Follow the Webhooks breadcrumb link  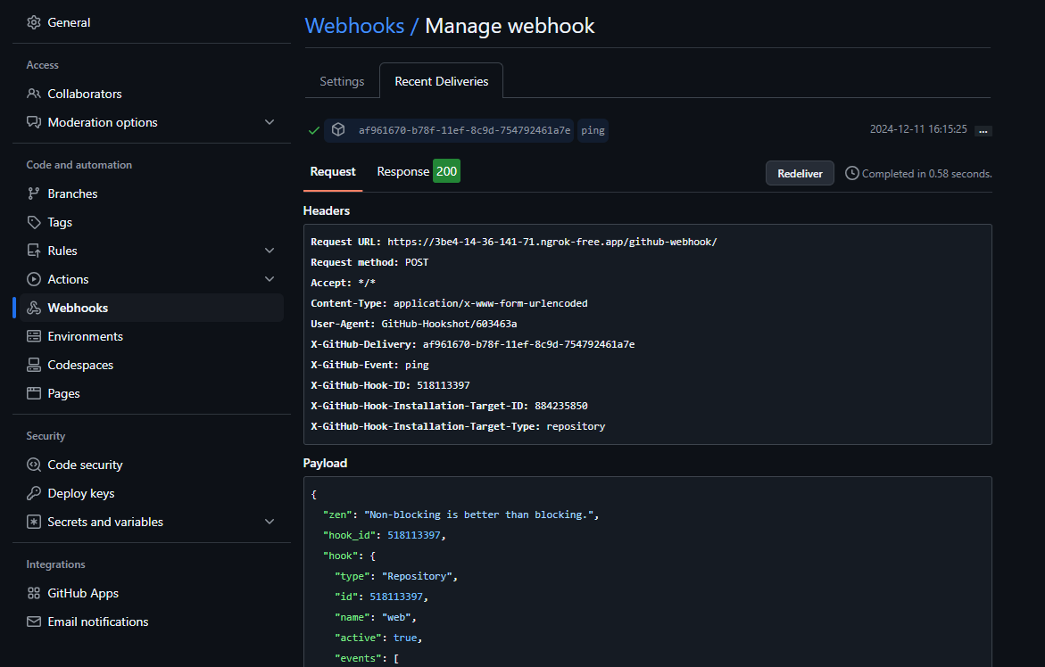point(354,26)
